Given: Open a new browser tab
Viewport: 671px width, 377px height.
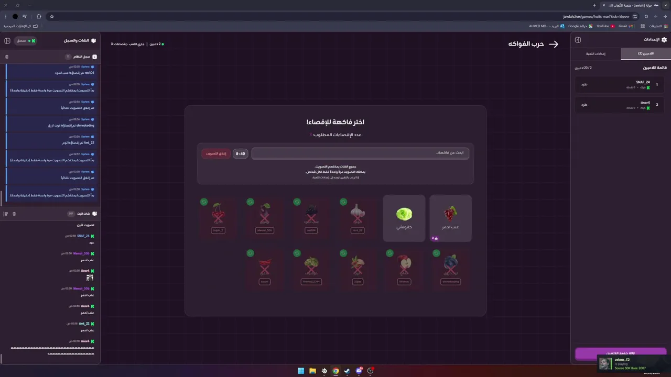Looking at the screenshot, I should coord(594,5).
